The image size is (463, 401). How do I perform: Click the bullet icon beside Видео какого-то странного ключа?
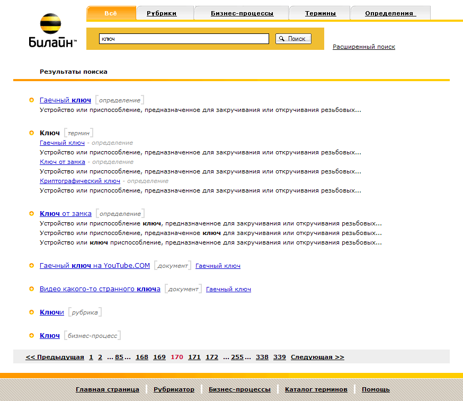[31, 289]
